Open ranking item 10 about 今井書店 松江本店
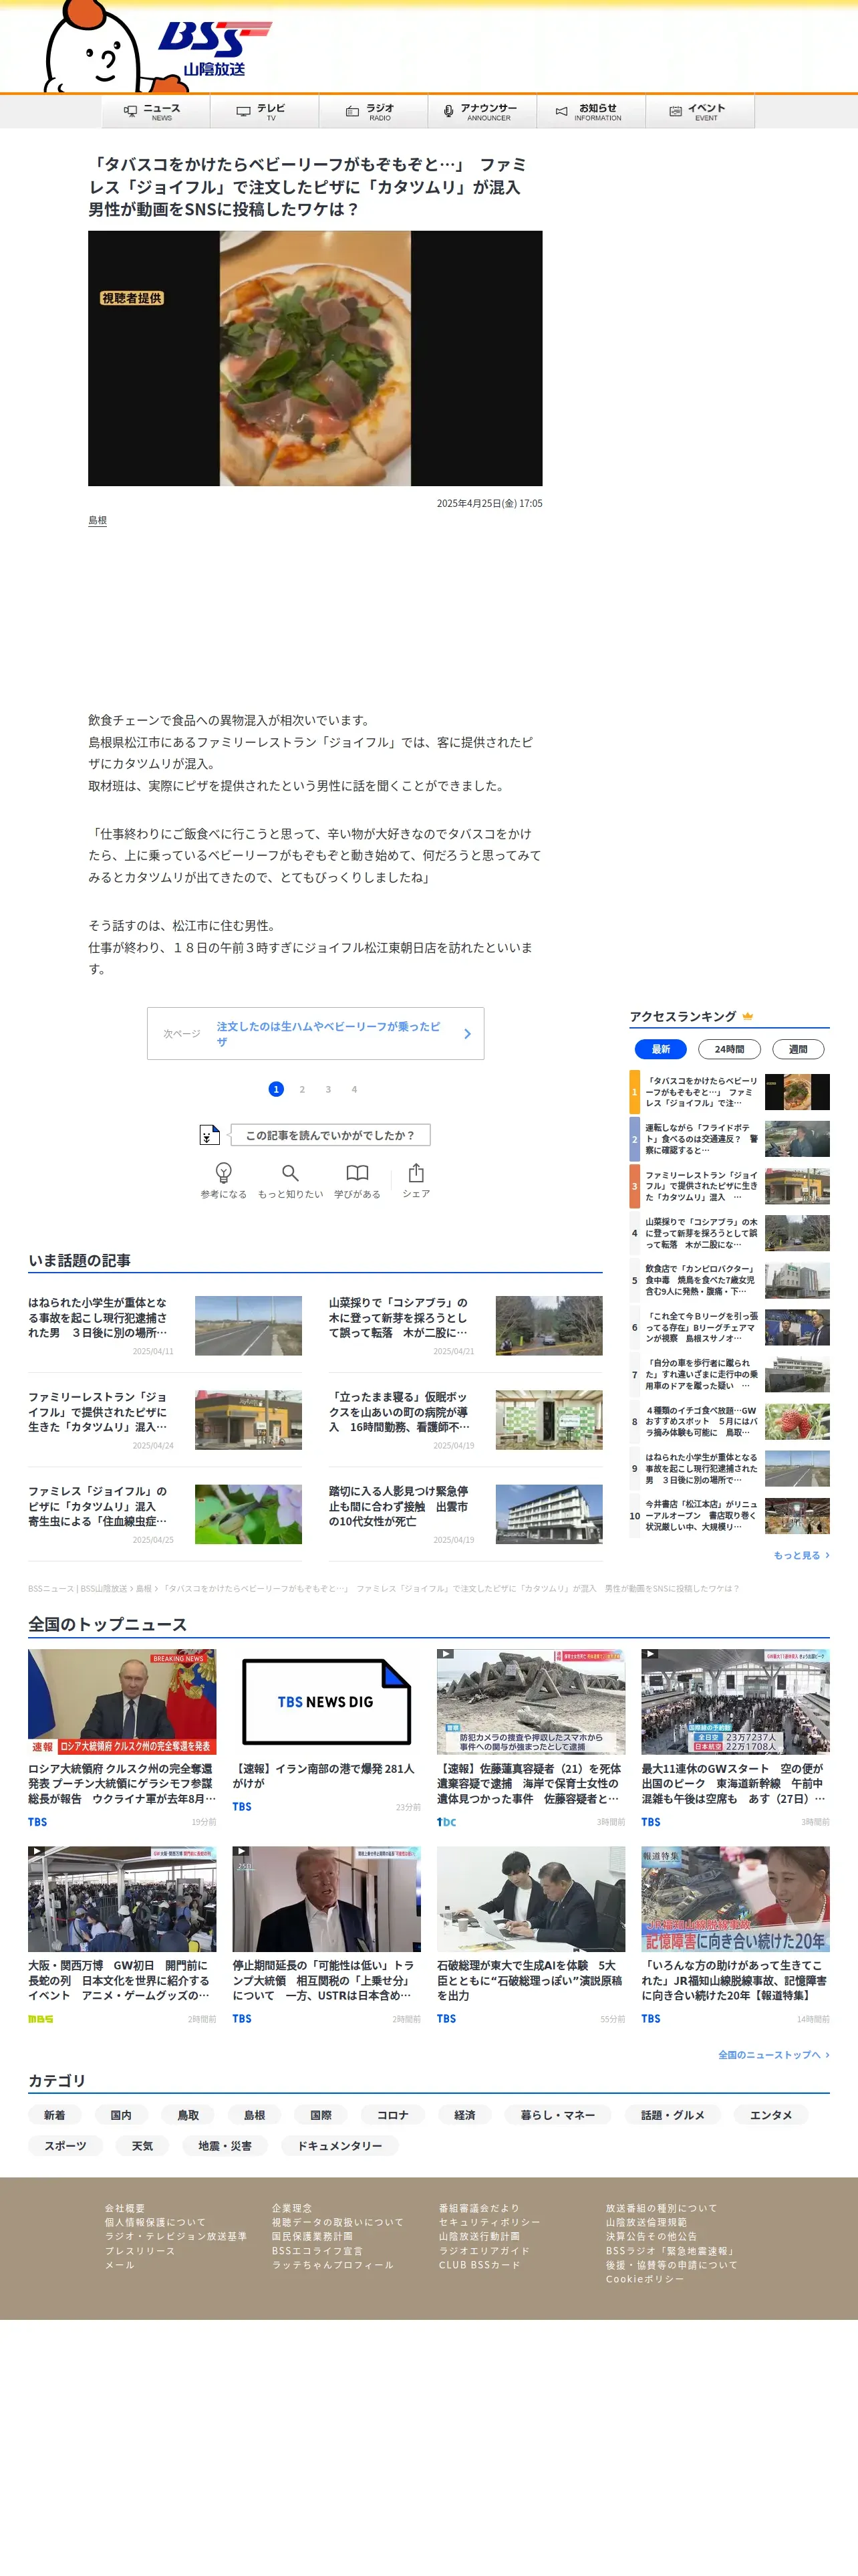Screen dimensions: 858x2576 [x=729, y=1515]
